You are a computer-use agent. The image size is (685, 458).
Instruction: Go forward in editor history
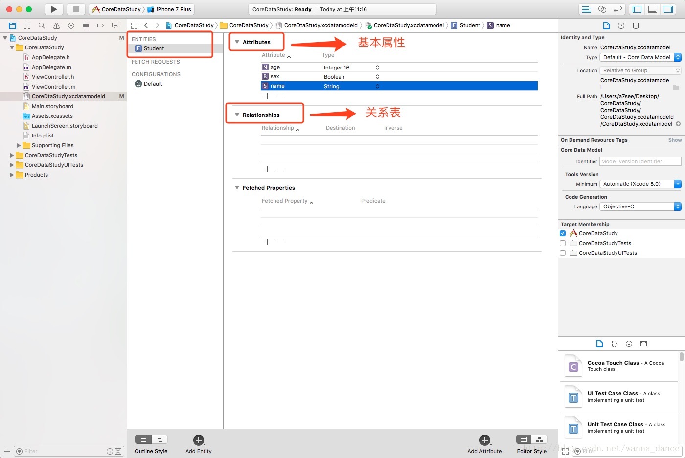[x=157, y=25]
